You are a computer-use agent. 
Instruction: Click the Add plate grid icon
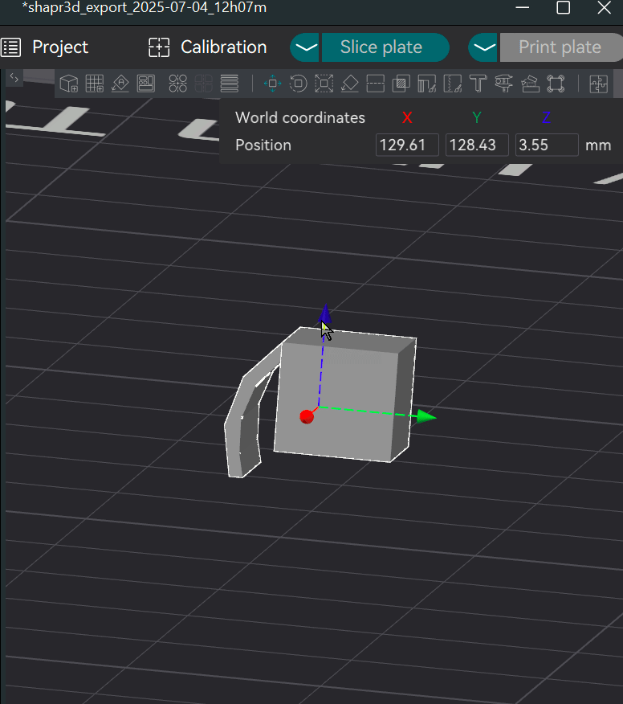tap(95, 84)
